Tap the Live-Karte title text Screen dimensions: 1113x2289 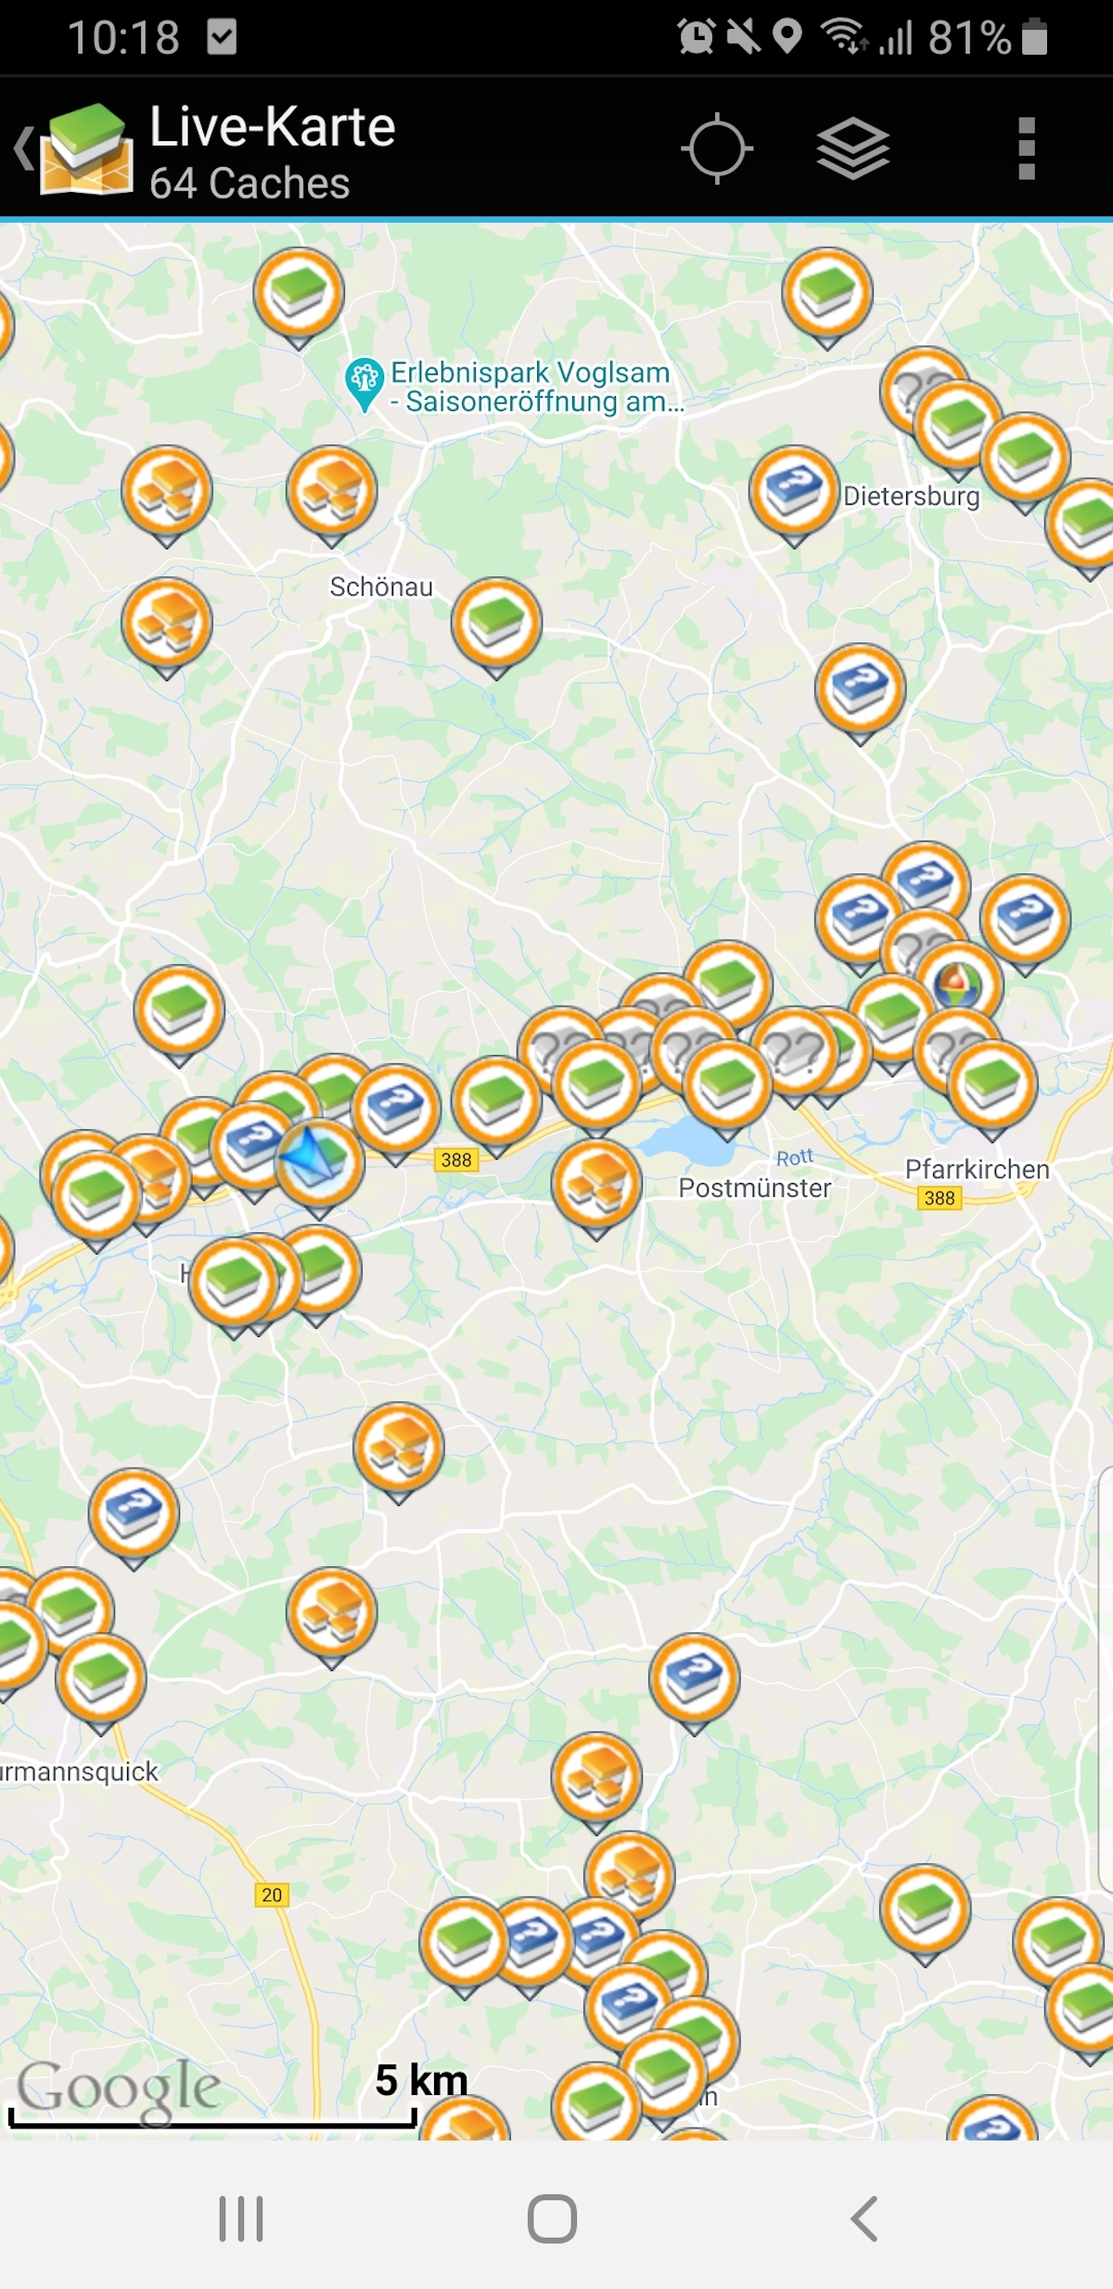[x=273, y=126]
